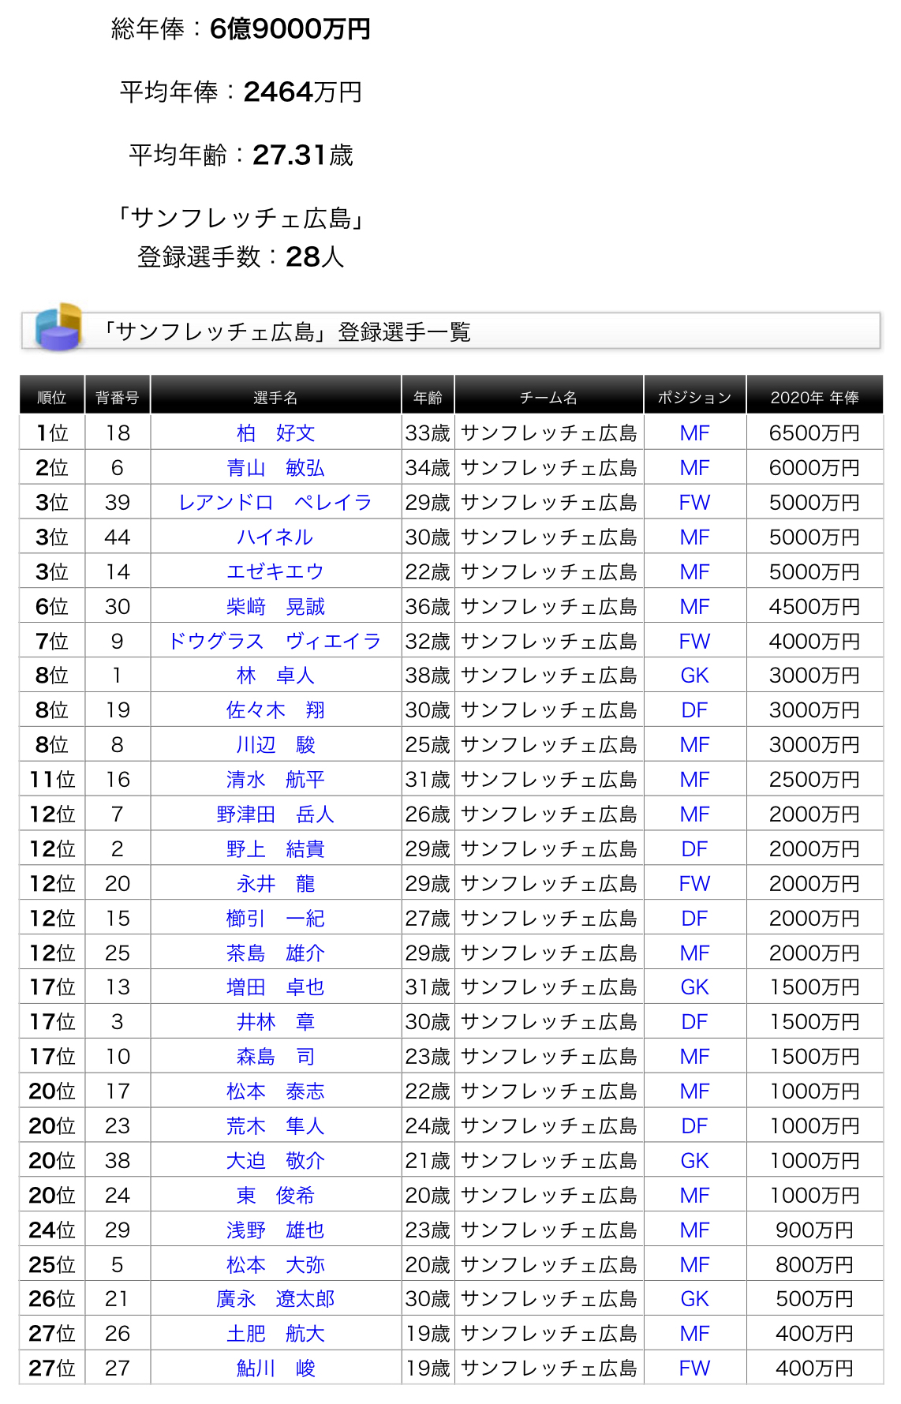This screenshot has width=901, height=1404.
Task: Click the 「サンフレッチェ広島」登録選手一覧 heading
Action: coord(287,332)
